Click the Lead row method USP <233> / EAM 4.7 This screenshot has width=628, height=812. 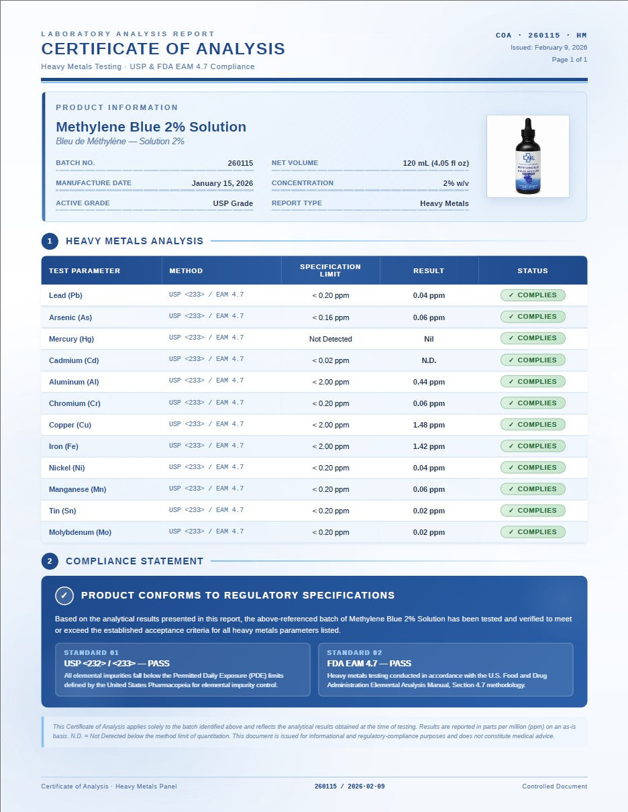tap(206, 295)
